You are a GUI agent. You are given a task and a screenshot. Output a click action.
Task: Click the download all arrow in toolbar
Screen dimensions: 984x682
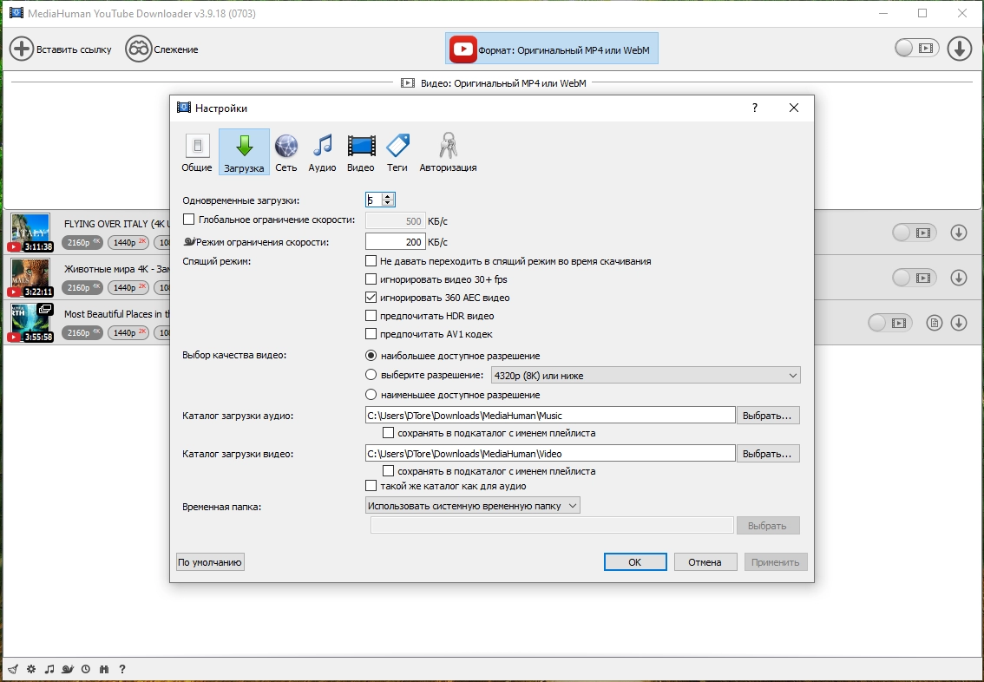(x=960, y=49)
